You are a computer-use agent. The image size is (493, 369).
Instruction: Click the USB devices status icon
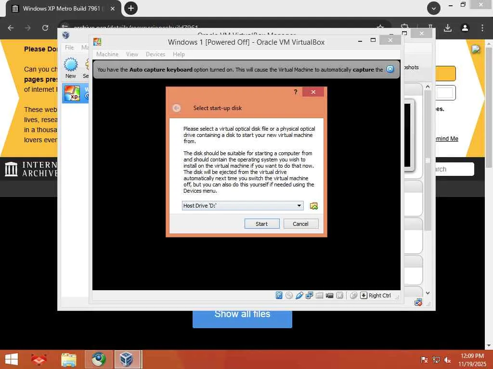click(299, 295)
